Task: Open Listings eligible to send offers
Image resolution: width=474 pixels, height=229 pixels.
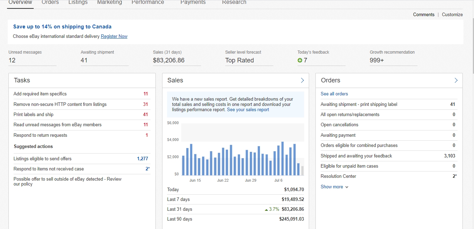Action: (42, 159)
